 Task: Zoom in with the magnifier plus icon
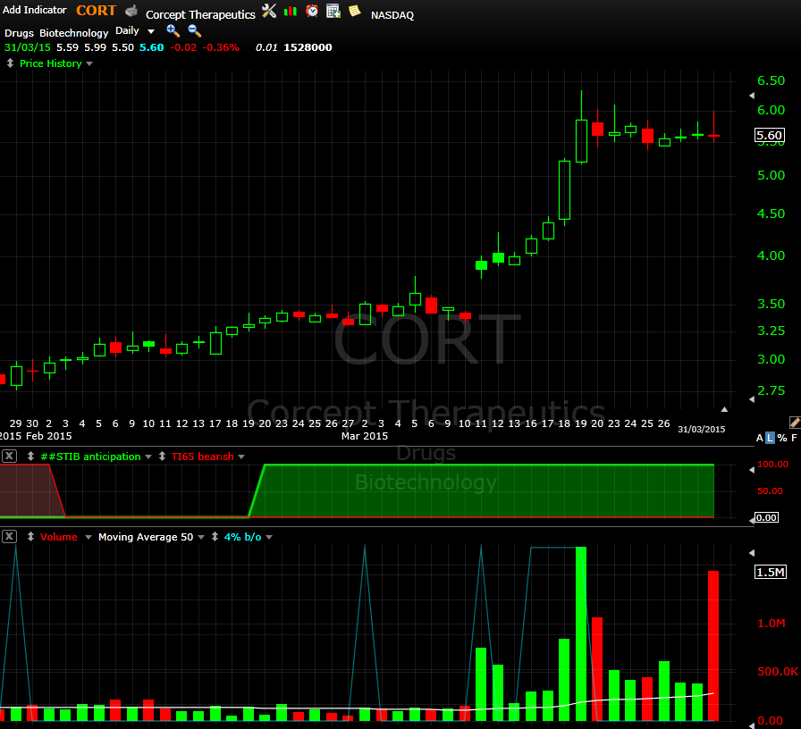[173, 31]
